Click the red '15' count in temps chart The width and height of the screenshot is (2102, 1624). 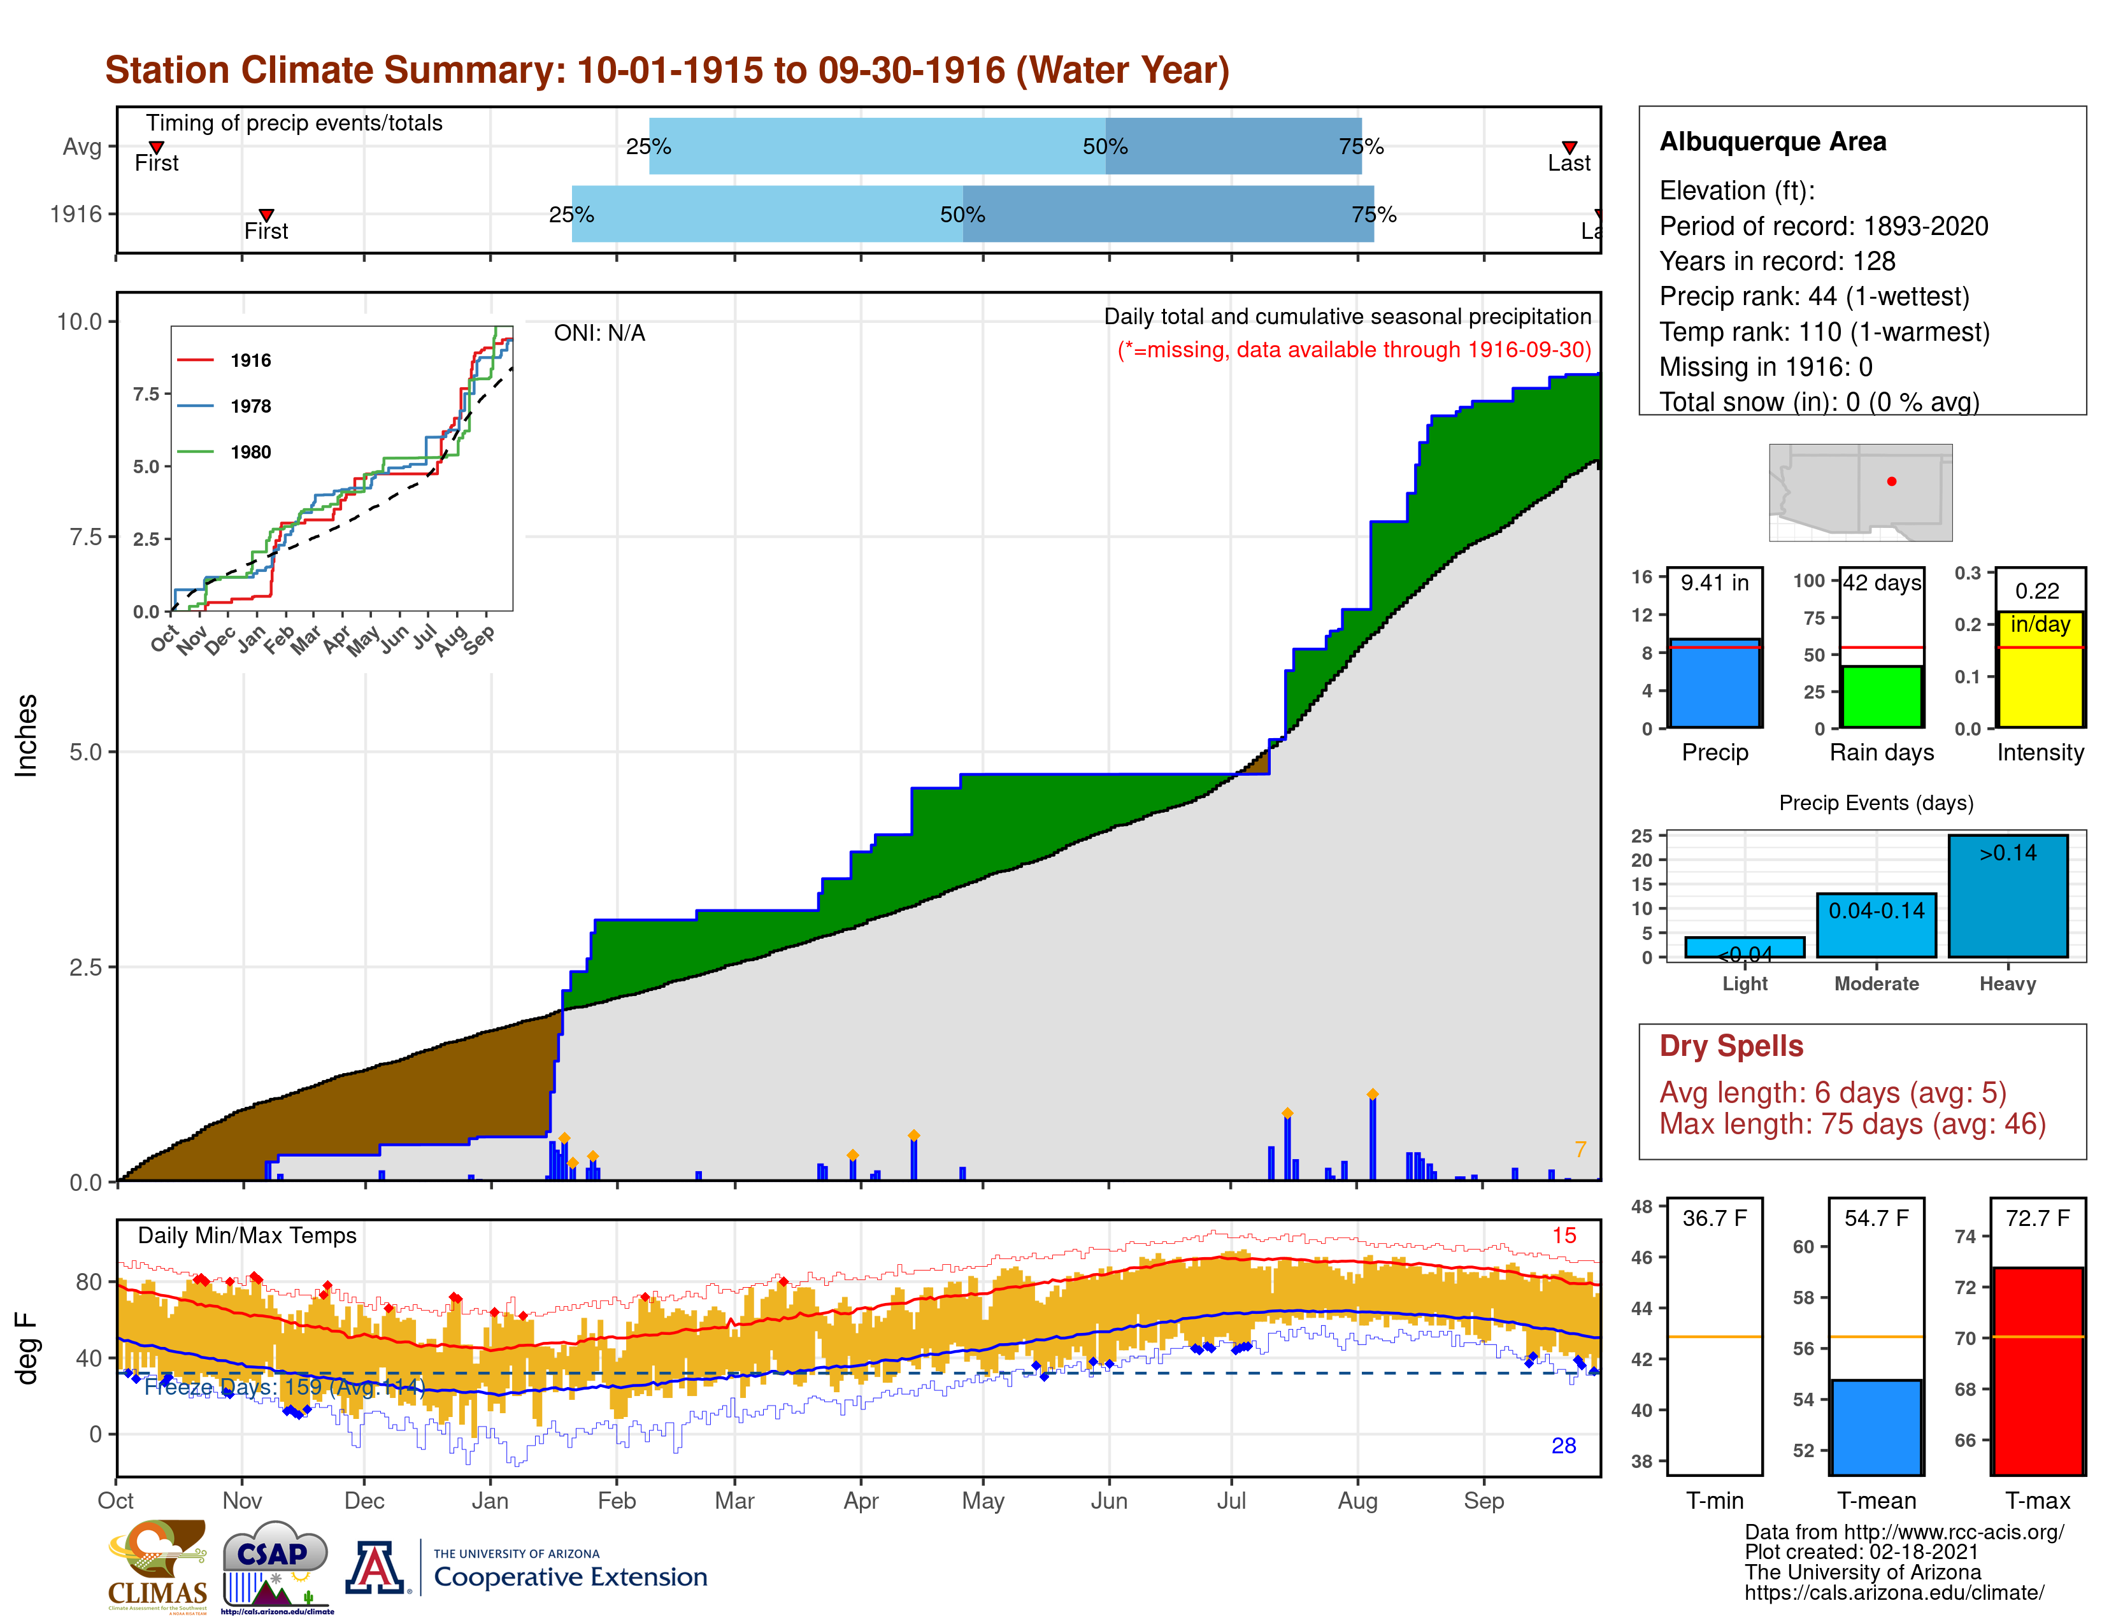click(x=1564, y=1236)
